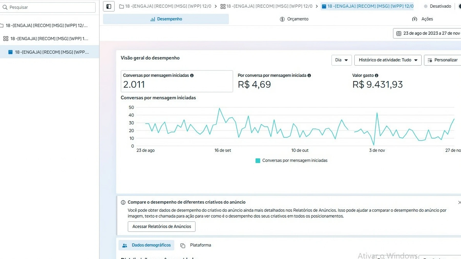Click Acessar Relatórios de Anúncios button
The image size is (461, 259).
point(162,227)
